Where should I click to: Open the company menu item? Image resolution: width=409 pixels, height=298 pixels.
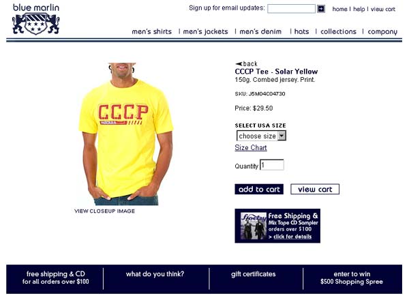382,32
